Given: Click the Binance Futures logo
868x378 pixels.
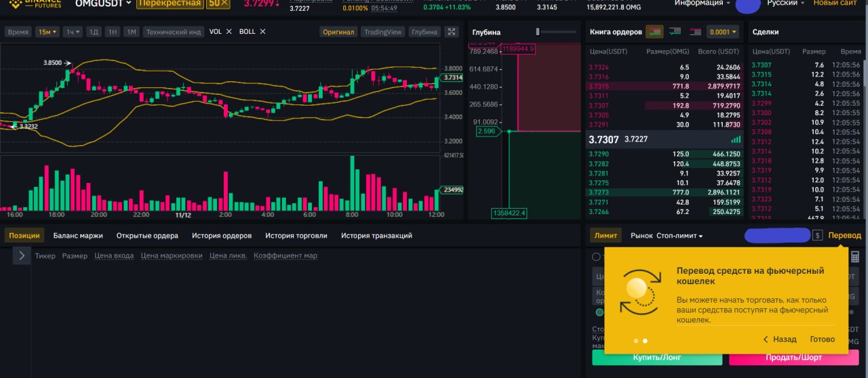Looking at the screenshot, I should pyautogui.click(x=36, y=3).
